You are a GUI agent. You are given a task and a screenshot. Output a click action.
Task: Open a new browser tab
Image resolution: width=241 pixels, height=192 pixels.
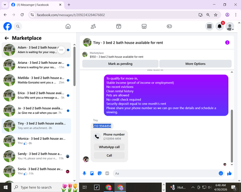coord(69,5)
